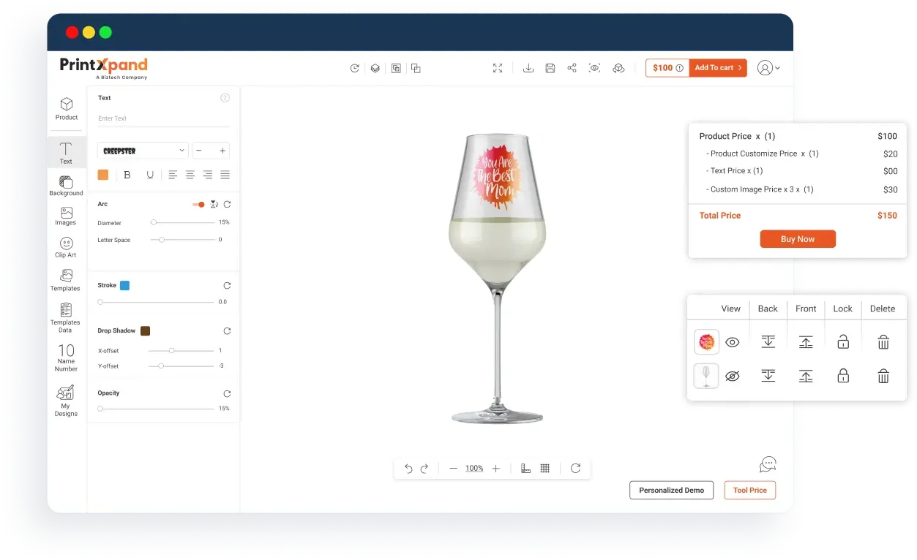Open the Clip Art panel
Image resolution: width=917 pixels, height=560 pixels.
coord(66,247)
